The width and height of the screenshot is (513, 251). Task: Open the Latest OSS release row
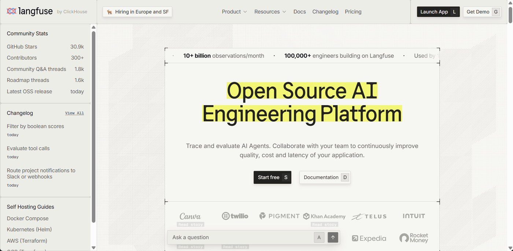point(45,92)
